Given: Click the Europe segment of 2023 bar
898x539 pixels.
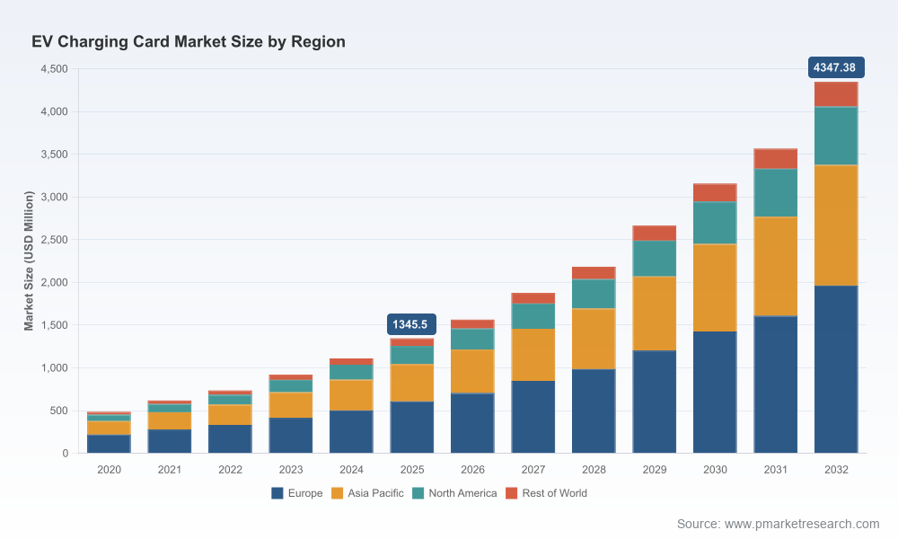Looking at the screenshot, I should point(291,436).
